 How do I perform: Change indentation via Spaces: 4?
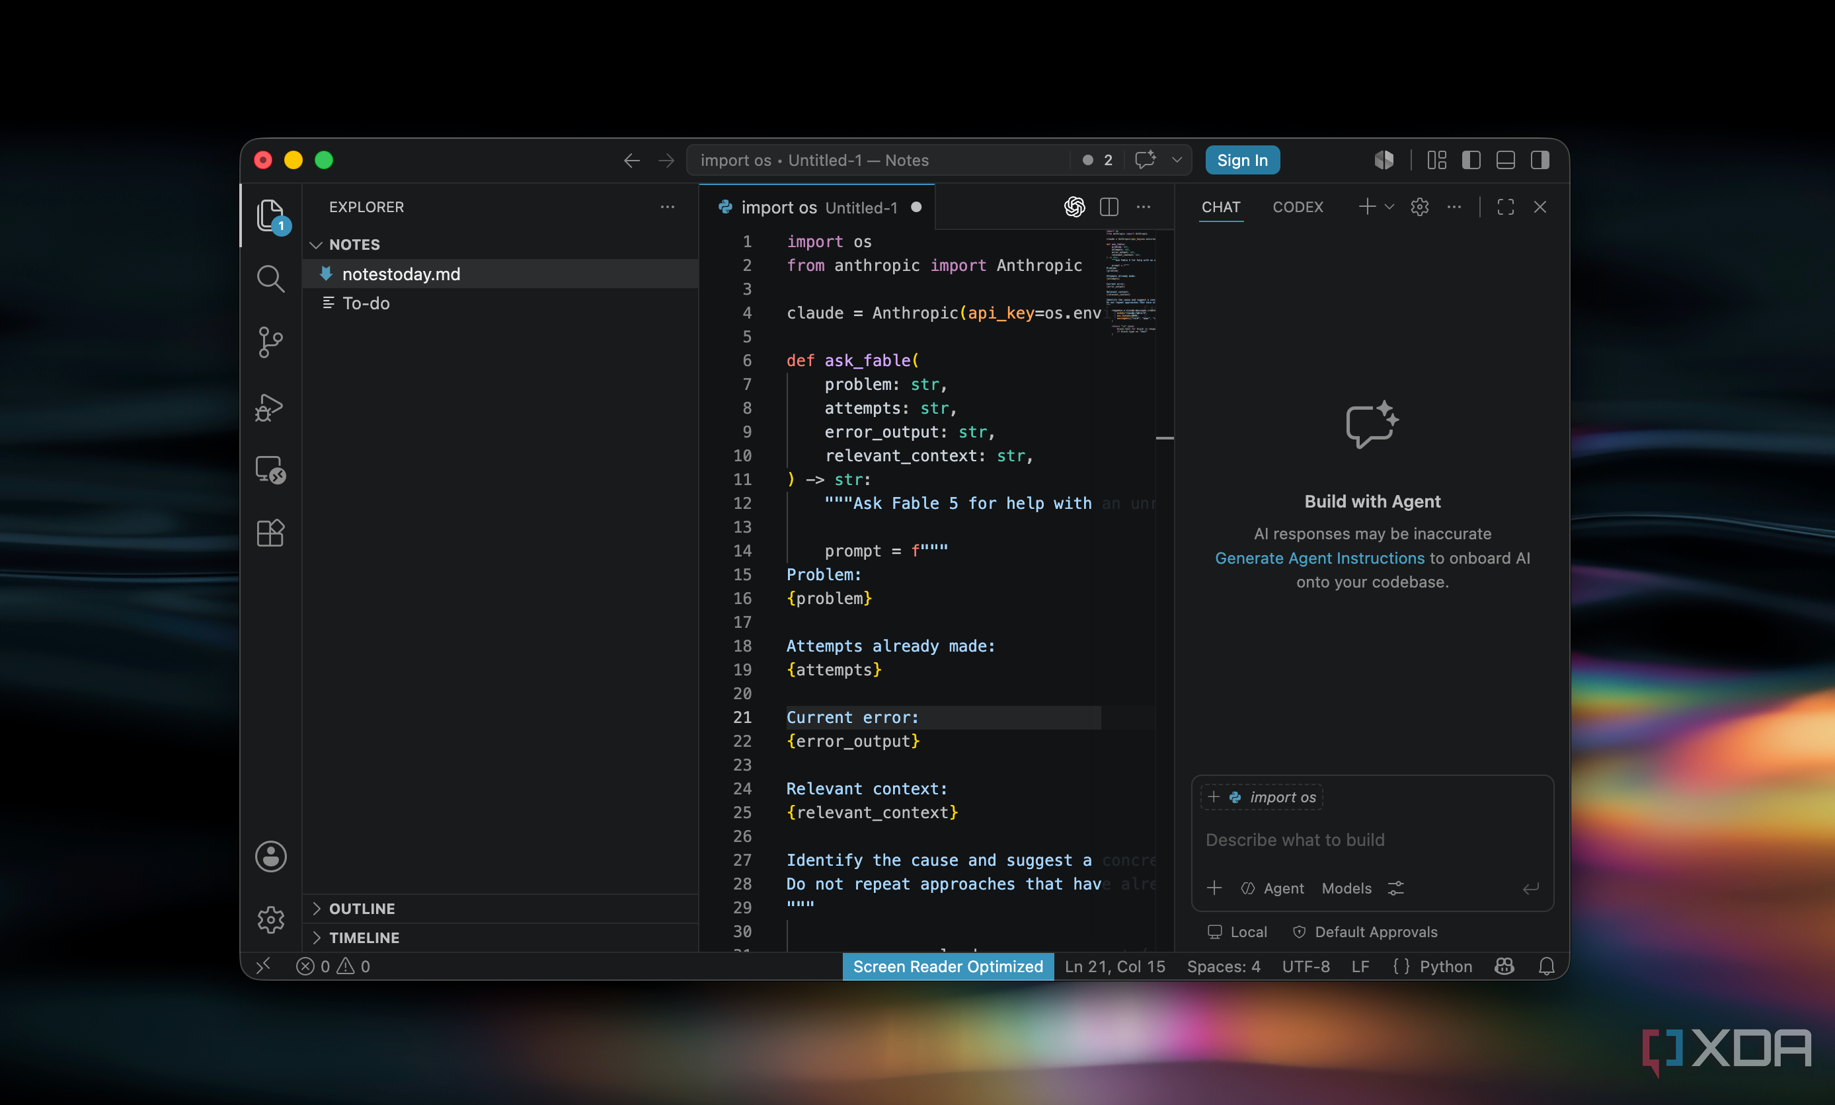(x=1224, y=966)
